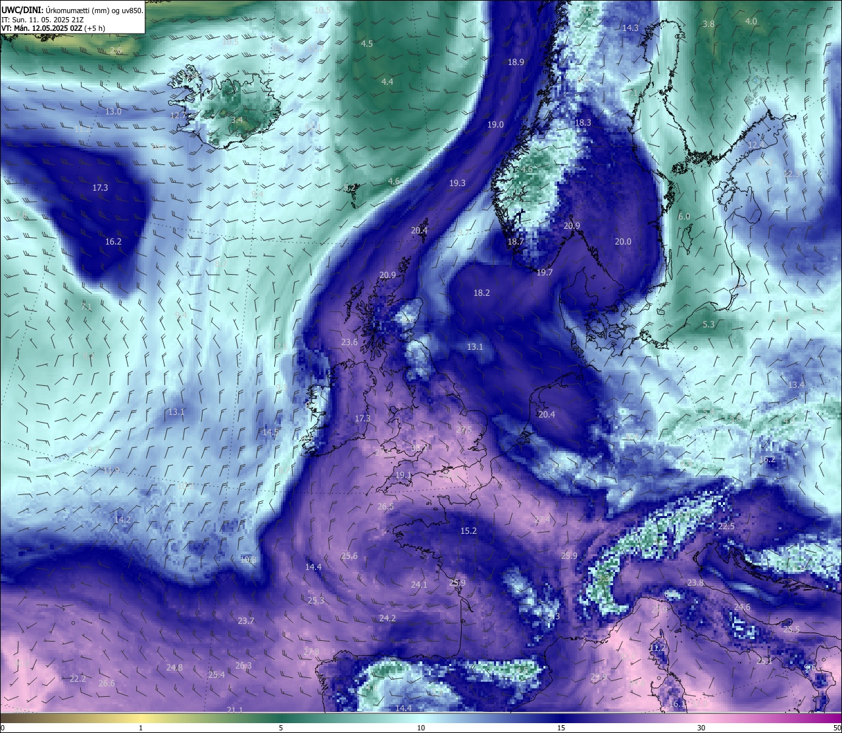This screenshot has width=842, height=733.
Task: Click the 18.7 value near southern Norway
Action: [516, 242]
